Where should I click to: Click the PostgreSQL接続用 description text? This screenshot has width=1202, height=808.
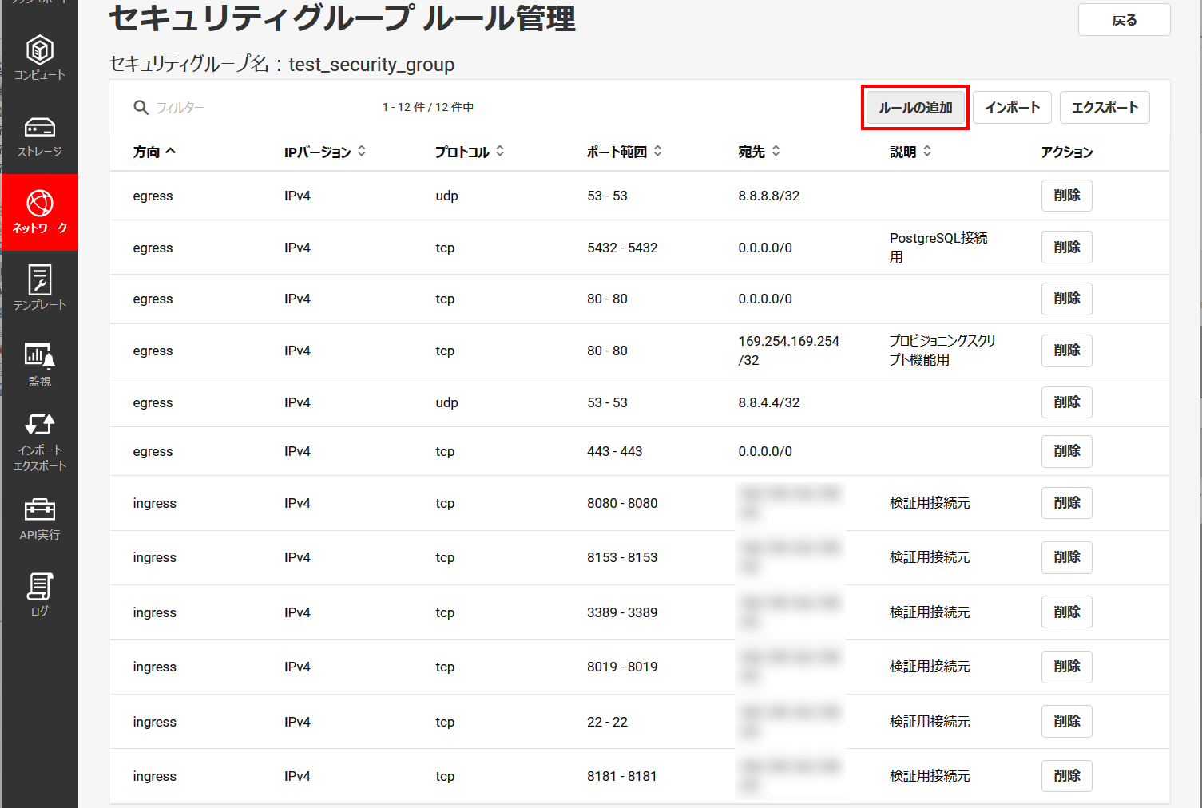pyautogui.click(x=938, y=248)
